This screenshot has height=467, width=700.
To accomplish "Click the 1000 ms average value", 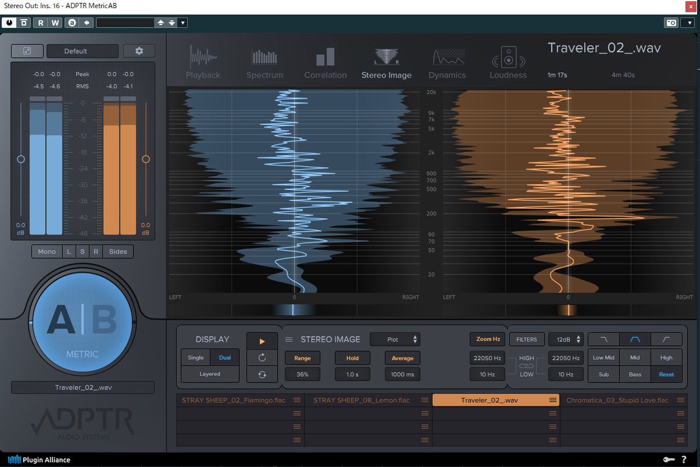I will point(402,374).
